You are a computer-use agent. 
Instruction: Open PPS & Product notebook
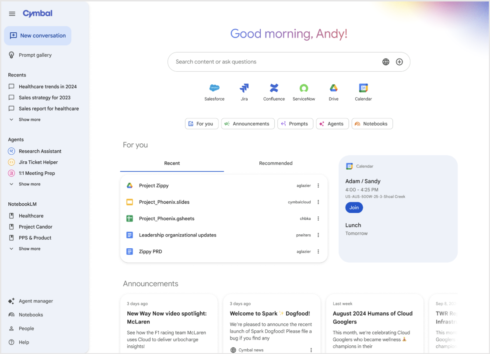35,238
